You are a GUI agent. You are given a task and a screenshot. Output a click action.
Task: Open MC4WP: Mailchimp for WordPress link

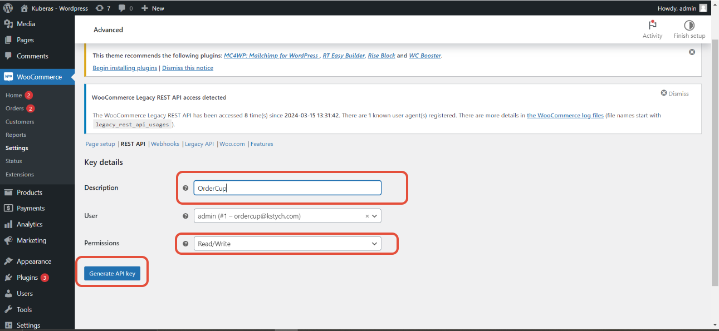coord(271,56)
